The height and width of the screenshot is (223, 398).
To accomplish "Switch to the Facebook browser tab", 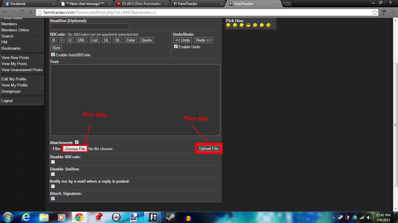I will pyautogui.click(x=28, y=4).
